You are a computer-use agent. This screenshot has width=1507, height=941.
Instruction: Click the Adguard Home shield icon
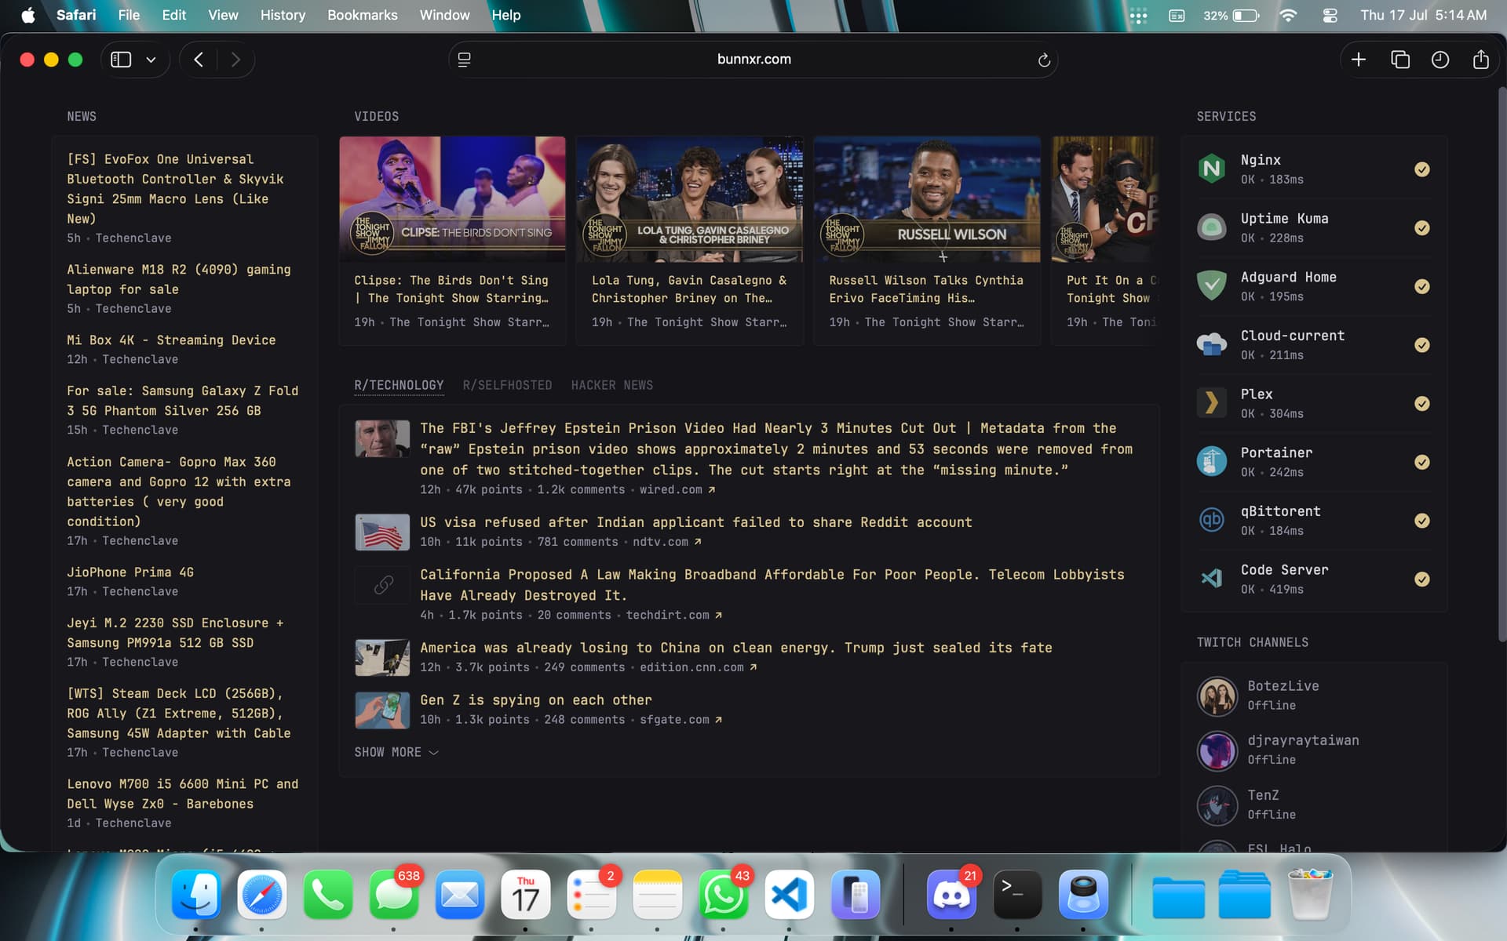pyautogui.click(x=1211, y=286)
